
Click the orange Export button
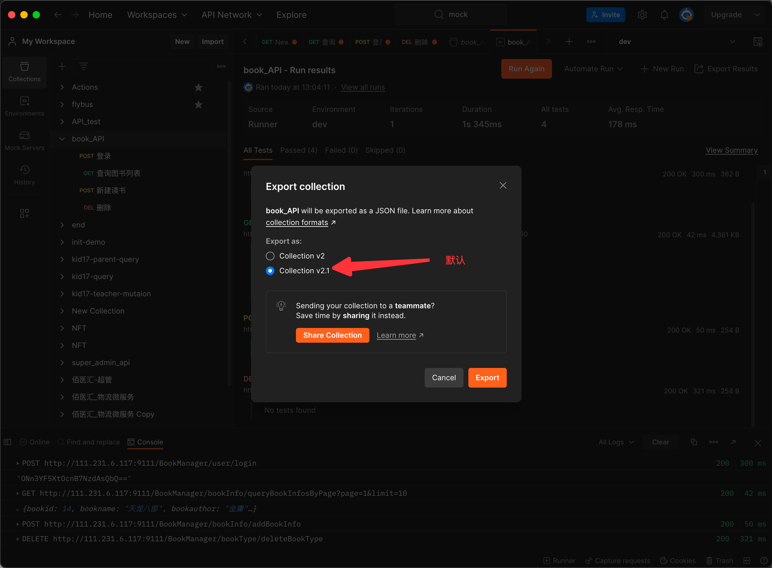(x=487, y=377)
